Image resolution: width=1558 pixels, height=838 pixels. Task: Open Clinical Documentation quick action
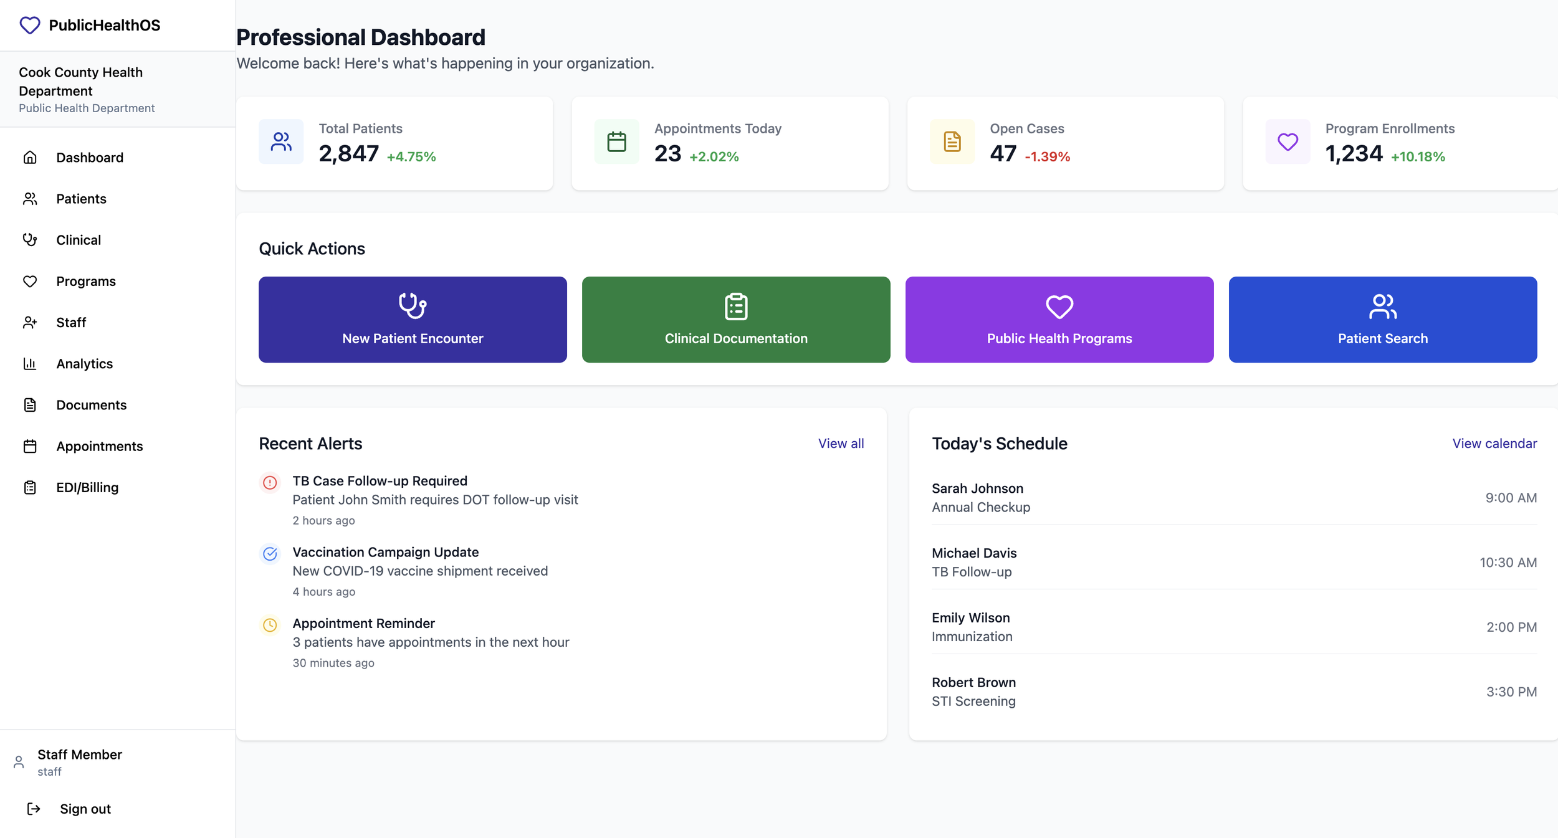tap(736, 320)
